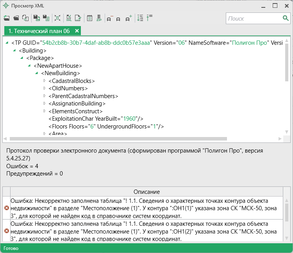Decrease font size with A- icon
Image resolution: width=293 pixels, height=253 pixels.
[x=109, y=18]
